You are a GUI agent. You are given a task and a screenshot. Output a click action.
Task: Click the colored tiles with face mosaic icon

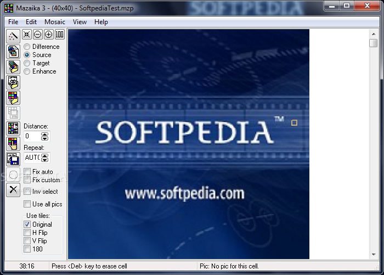[x=13, y=128]
